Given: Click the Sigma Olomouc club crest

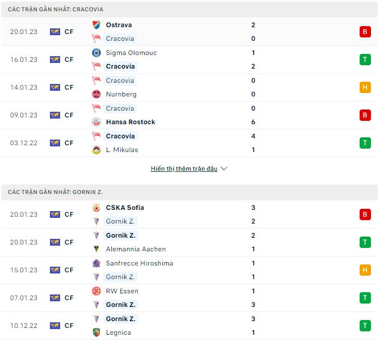Looking at the screenshot, I should point(96,53).
